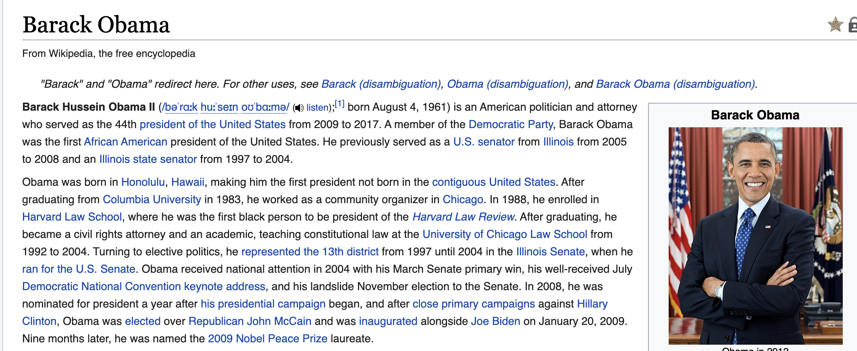The height and width of the screenshot is (351, 857).
Task: Open citation footnote [1]
Action: tap(339, 104)
